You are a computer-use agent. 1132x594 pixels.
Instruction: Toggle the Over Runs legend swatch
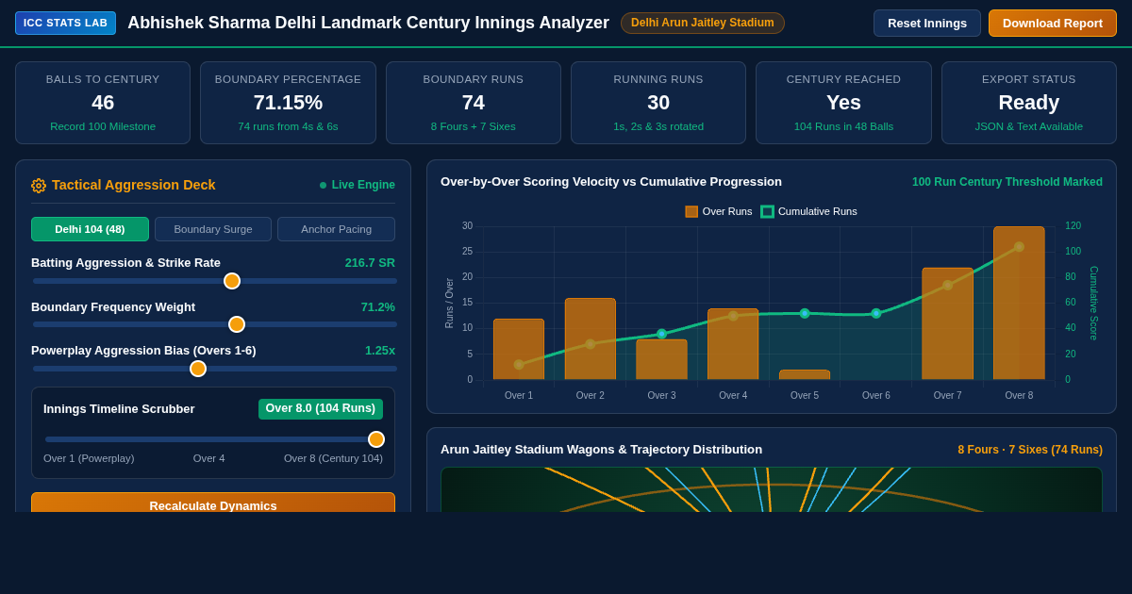[691, 211]
